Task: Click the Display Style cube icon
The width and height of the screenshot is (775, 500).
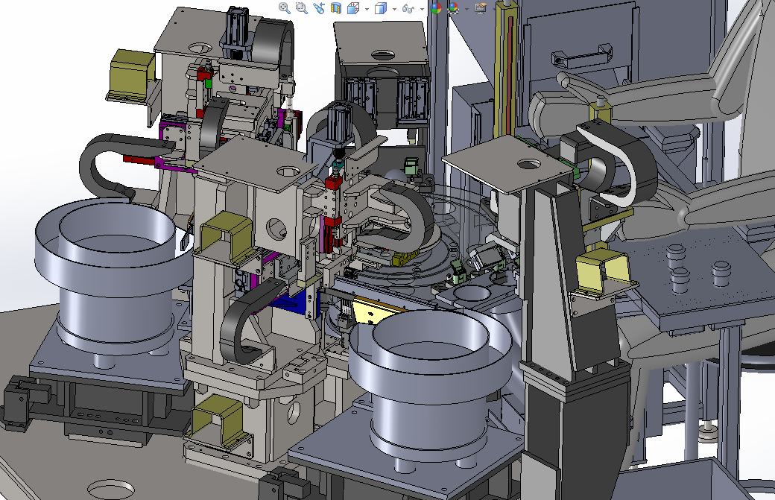Action: (x=381, y=8)
